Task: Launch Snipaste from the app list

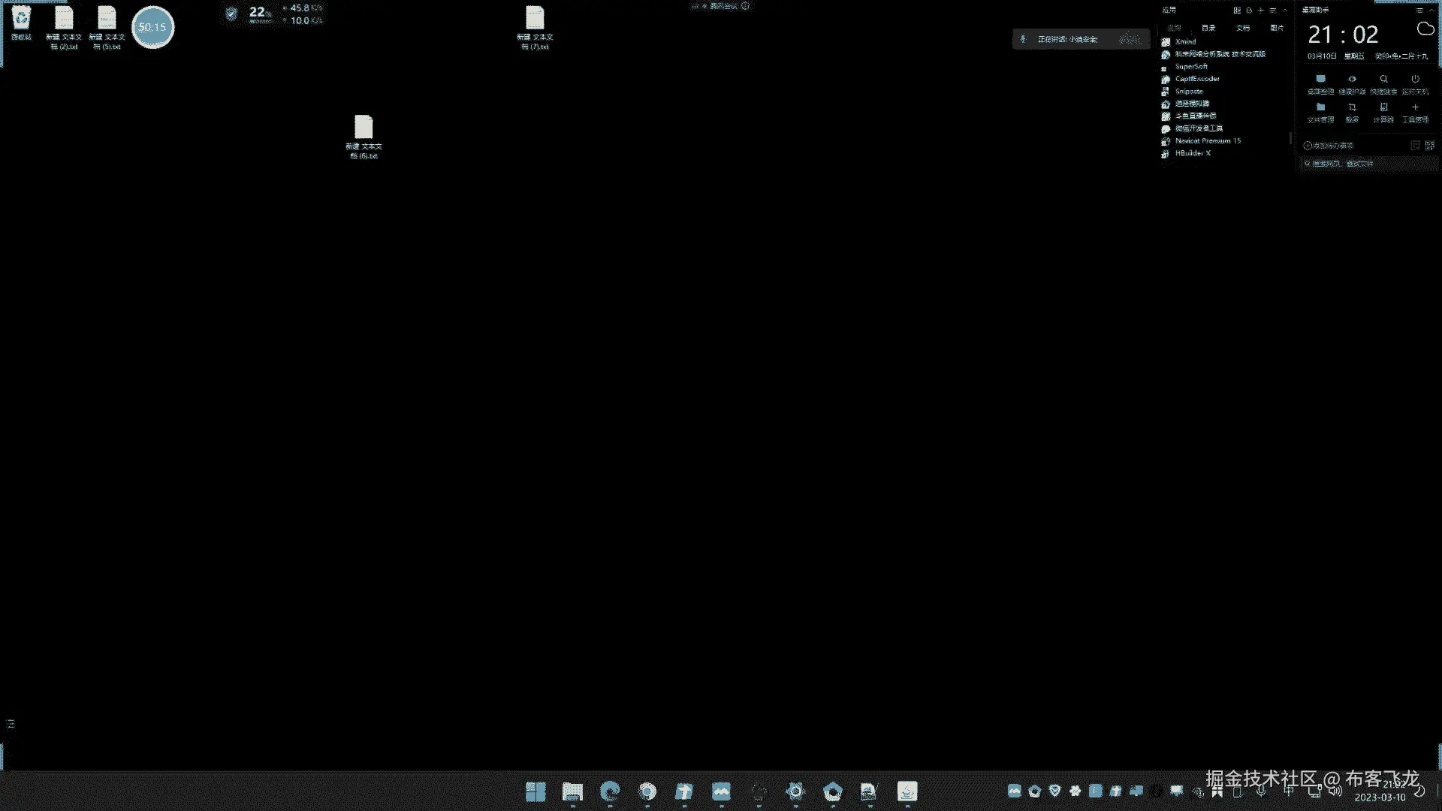Action: tap(1188, 92)
